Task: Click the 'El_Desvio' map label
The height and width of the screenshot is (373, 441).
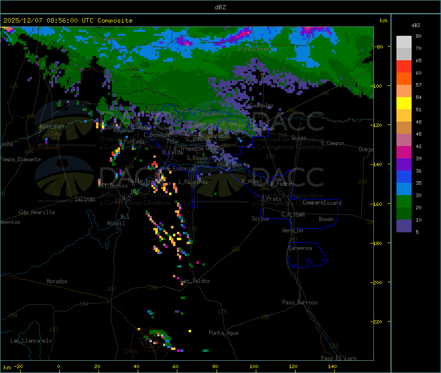Action: coord(114,186)
